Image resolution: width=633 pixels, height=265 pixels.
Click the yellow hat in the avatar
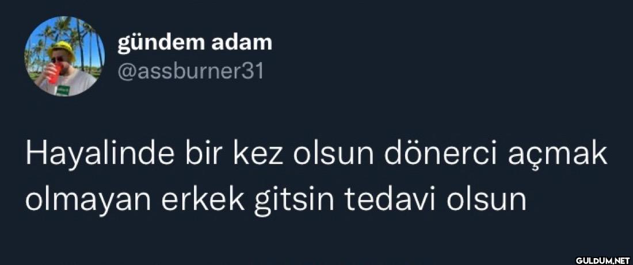click(62, 49)
